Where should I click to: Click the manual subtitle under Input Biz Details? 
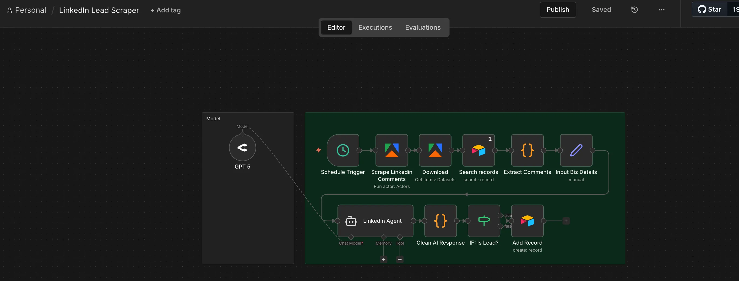click(x=576, y=180)
